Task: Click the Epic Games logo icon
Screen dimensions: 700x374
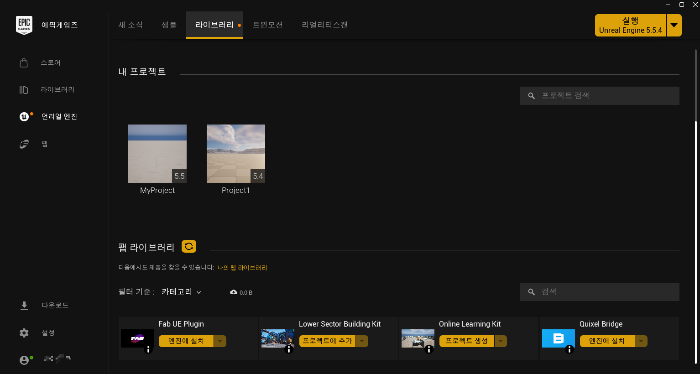Action: (x=24, y=25)
